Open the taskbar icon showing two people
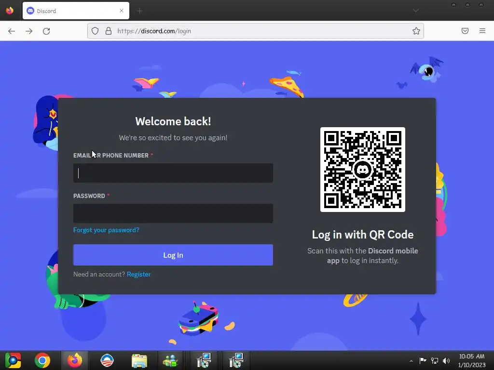Image resolution: width=494 pixels, height=370 pixels. point(170,360)
